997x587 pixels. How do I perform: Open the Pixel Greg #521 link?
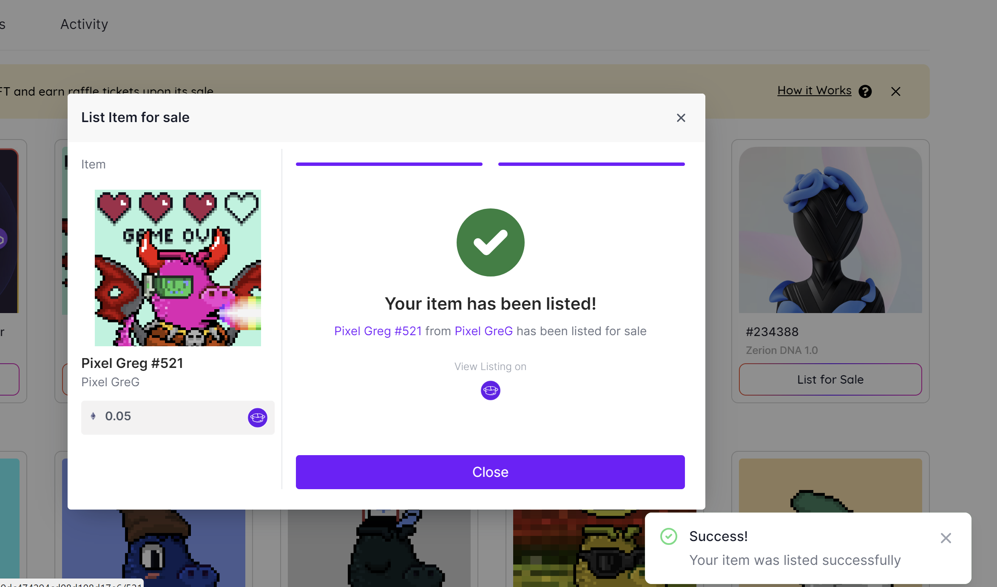pos(378,331)
